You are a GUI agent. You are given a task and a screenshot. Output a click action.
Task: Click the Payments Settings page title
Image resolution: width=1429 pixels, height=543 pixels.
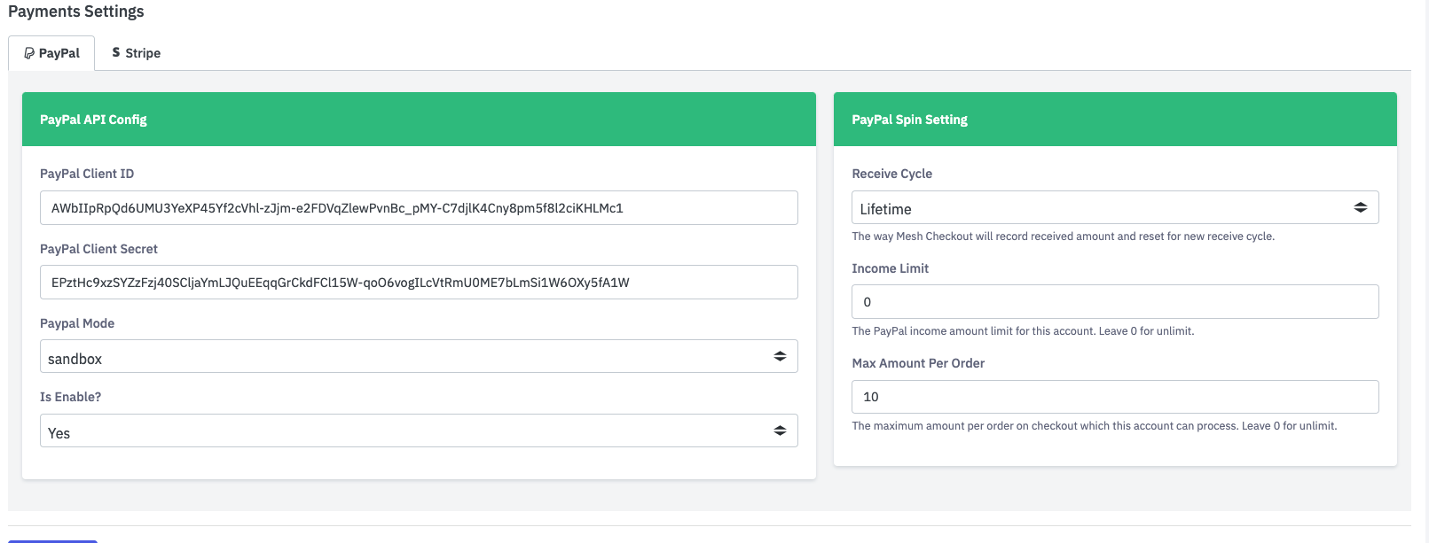[76, 12]
